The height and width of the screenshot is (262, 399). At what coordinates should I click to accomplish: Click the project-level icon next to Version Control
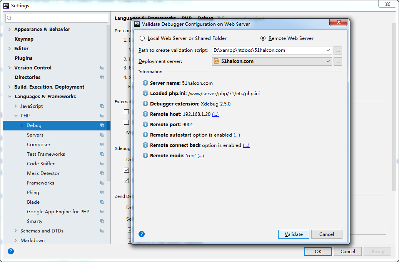click(102, 68)
